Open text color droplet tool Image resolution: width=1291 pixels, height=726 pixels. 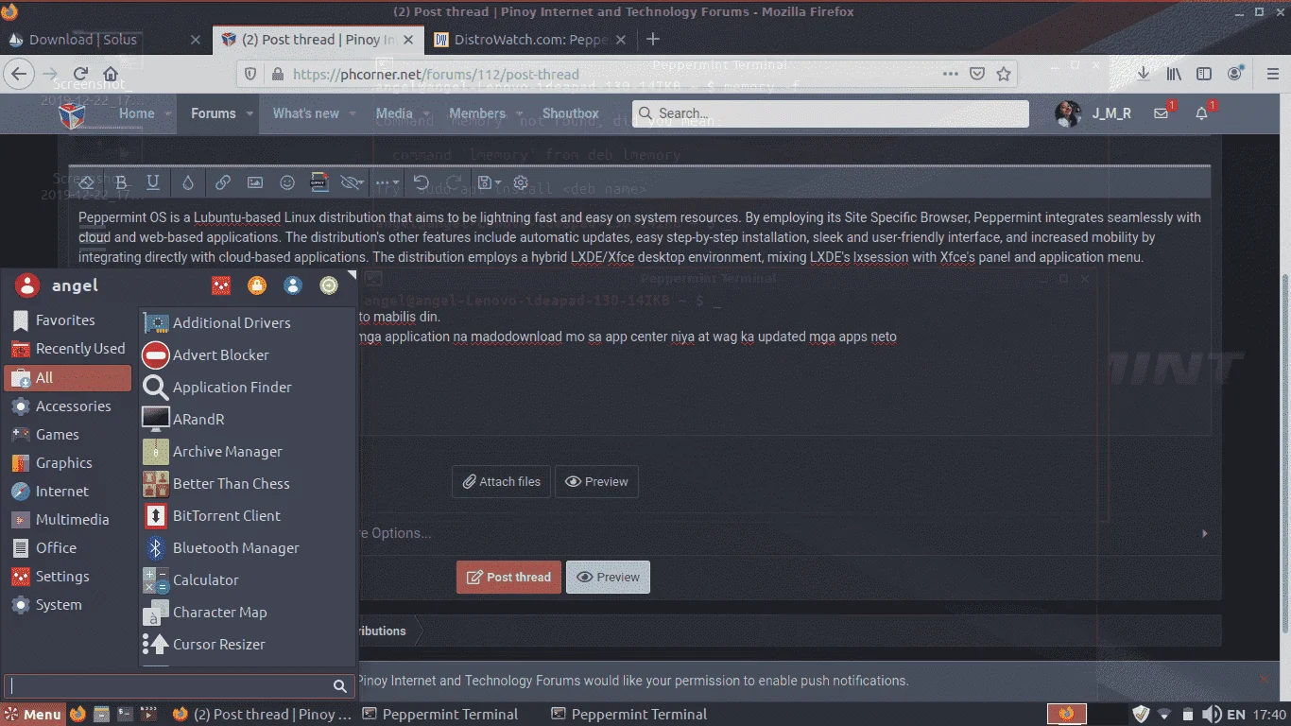(187, 182)
